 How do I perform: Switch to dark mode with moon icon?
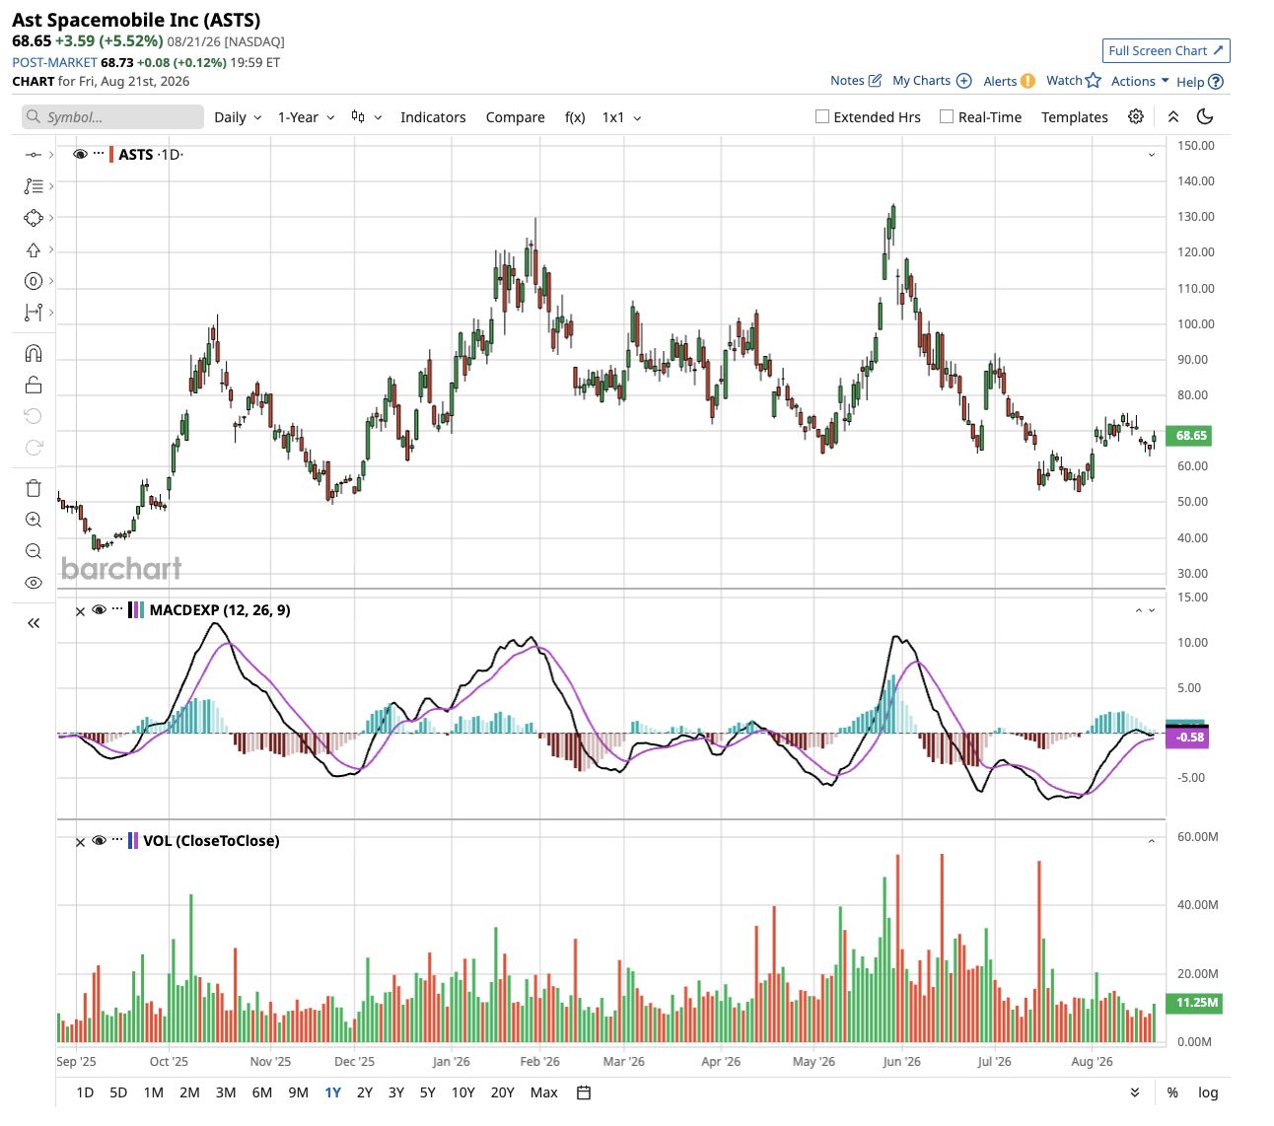click(x=1205, y=116)
